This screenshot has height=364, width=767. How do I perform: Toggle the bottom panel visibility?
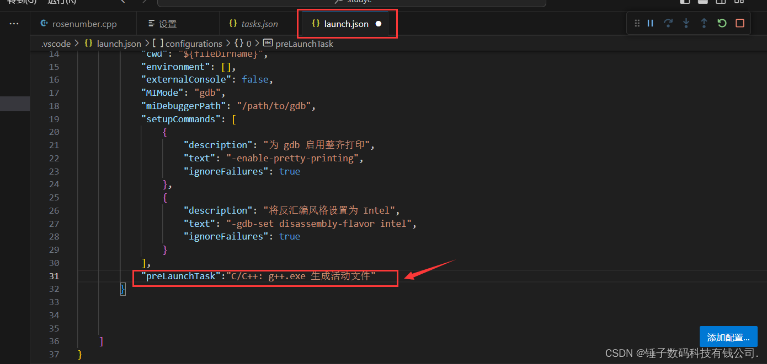pyautogui.click(x=703, y=3)
